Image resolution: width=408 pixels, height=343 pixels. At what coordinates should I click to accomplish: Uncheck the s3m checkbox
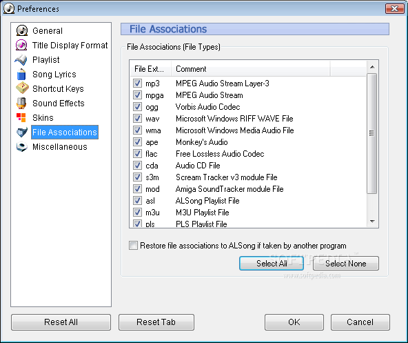[137, 177]
